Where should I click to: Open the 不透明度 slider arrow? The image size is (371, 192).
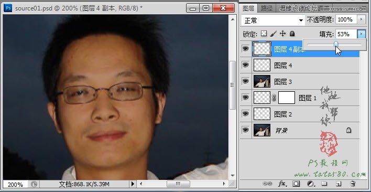pos(361,19)
